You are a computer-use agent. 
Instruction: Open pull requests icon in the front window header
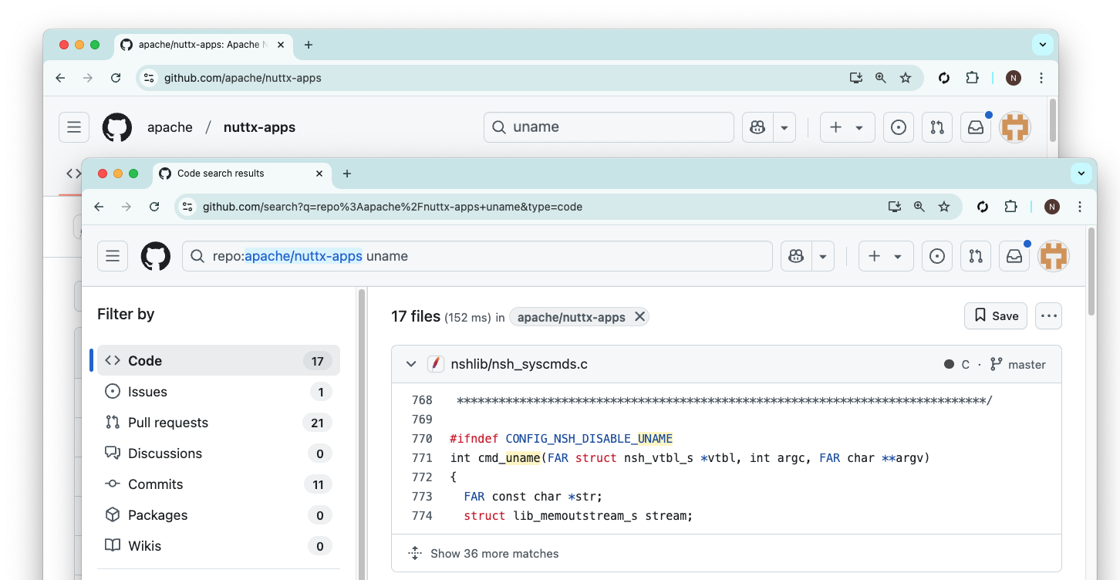click(x=976, y=256)
